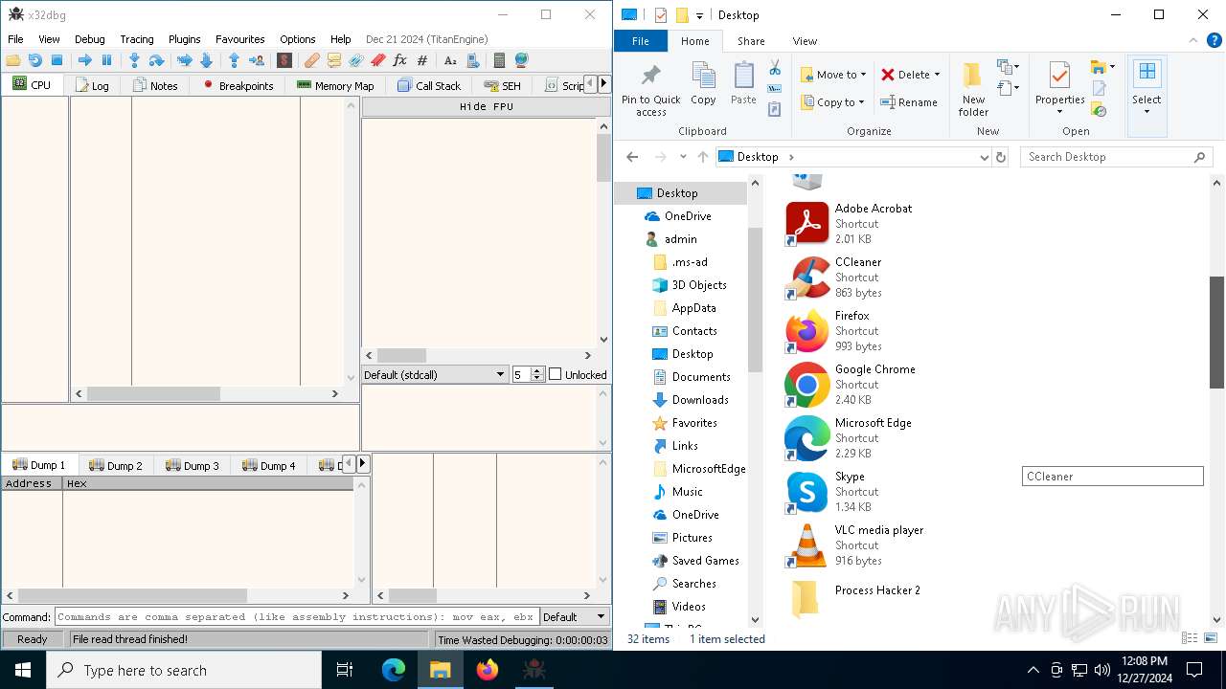Screen dimensions: 1226x689
Task: Click inside the x32dbg Command input field
Action: click(297, 617)
